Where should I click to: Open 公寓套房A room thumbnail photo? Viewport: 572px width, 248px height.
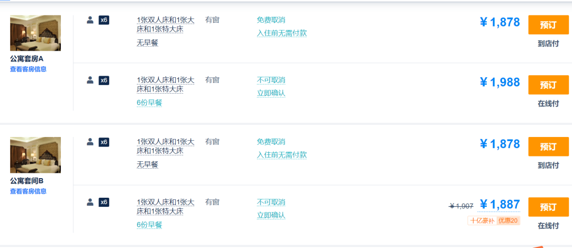pos(35,33)
